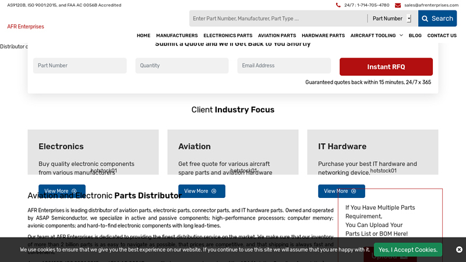This screenshot has width=466, height=262.
Task: Click arrow icon in Aviation View More
Action: point(214,191)
